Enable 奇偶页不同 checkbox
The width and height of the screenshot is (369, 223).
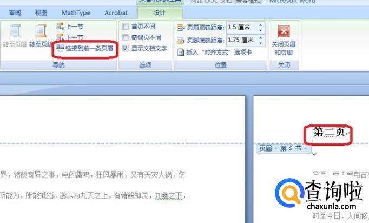(126, 37)
